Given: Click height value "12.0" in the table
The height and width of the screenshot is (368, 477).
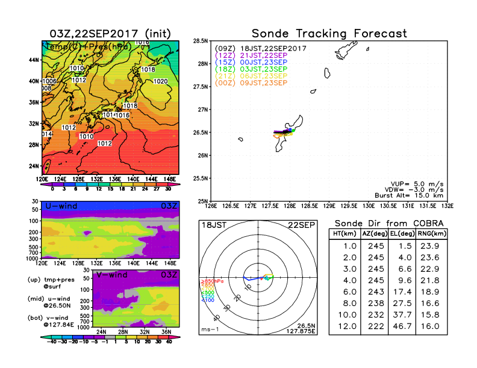Looking at the screenshot, I should point(347,327).
